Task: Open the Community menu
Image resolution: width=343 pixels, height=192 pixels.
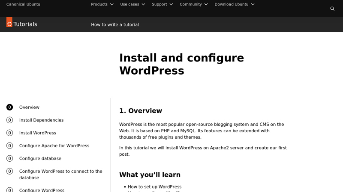Action: tap(194, 4)
